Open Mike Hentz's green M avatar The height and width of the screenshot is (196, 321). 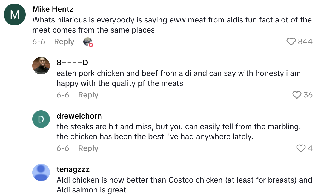tap(15, 15)
